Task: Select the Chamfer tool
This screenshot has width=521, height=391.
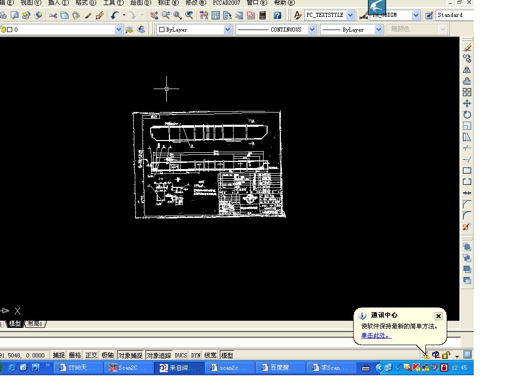Action: (467, 204)
